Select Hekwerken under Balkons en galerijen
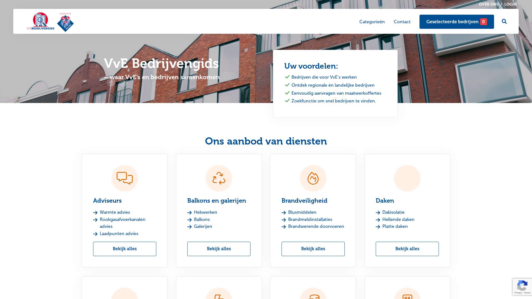This screenshot has height=299, width=532. pyautogui.click(x=205, y=212)
